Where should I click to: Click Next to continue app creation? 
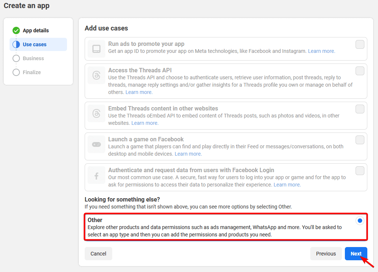pos(356,254)
